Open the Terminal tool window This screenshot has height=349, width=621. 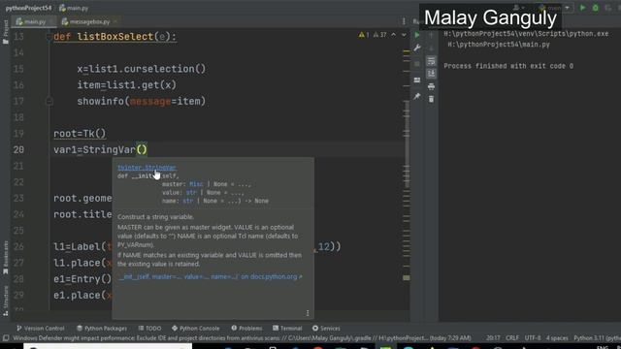[287, 329]
